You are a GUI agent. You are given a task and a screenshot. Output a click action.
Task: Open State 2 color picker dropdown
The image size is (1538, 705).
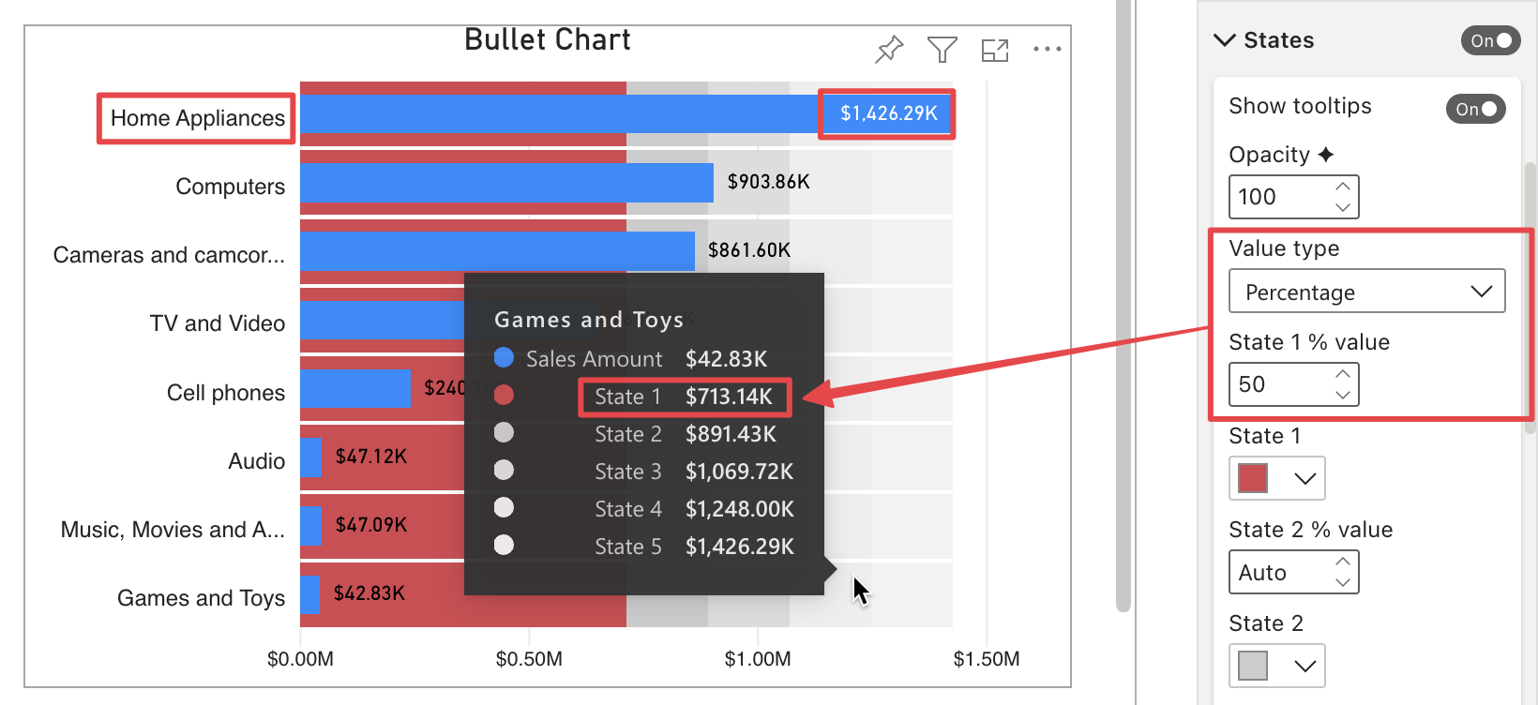[1304, 666]
